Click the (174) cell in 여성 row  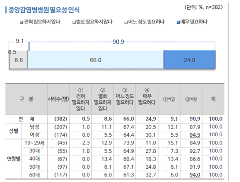pyautogui.click(x=61, y=135)
